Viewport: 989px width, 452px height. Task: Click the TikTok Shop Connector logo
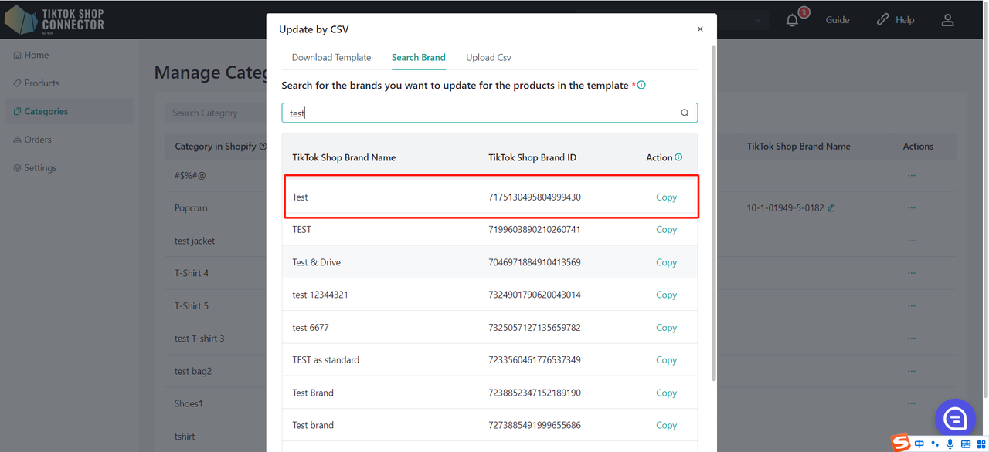(x=54, y=20)
